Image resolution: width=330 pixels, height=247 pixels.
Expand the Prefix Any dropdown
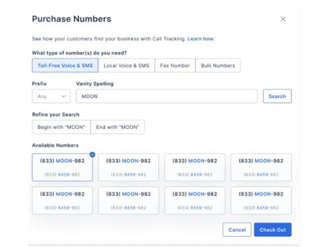51,96
